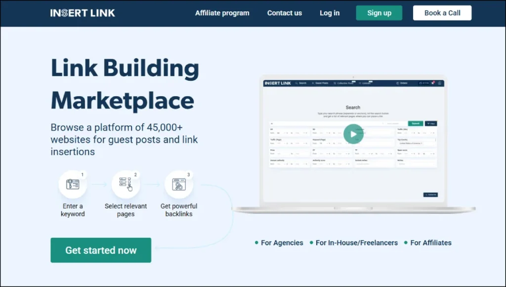Click the Book a Call button

[x=442, y=13]
